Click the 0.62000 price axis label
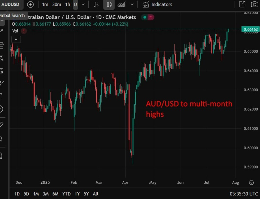 coord(251,109)
